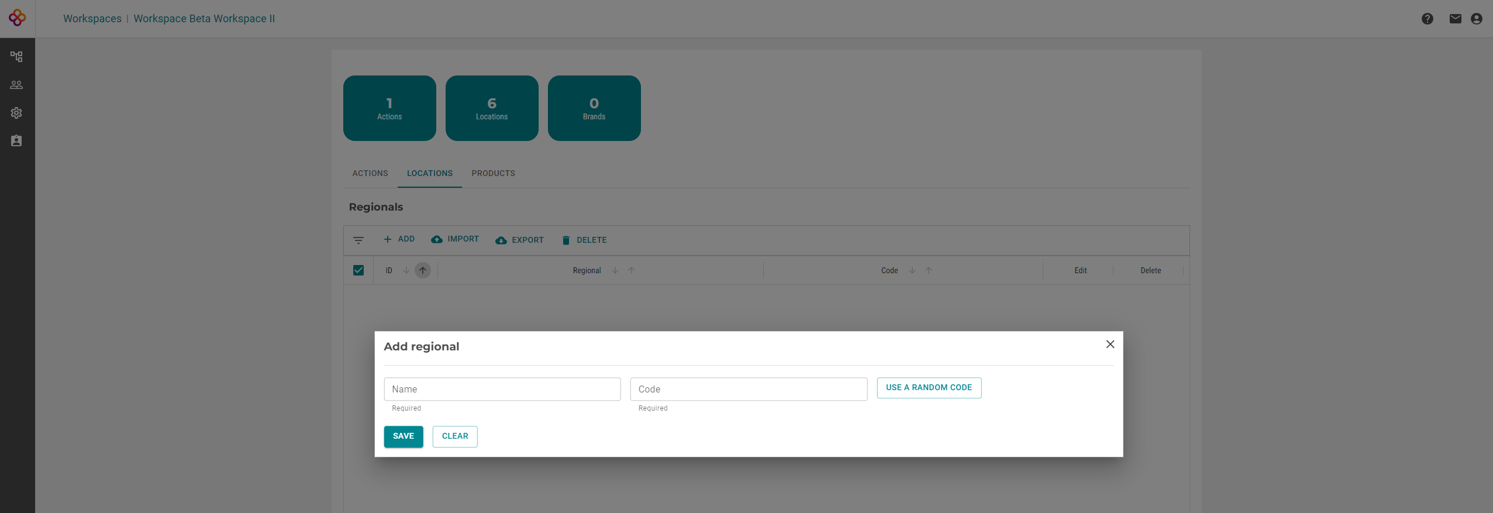Viewport: 1493px width, 513px height.
Task: Sort ID column ascending with up arrow
Action: [x=422, y=270]
